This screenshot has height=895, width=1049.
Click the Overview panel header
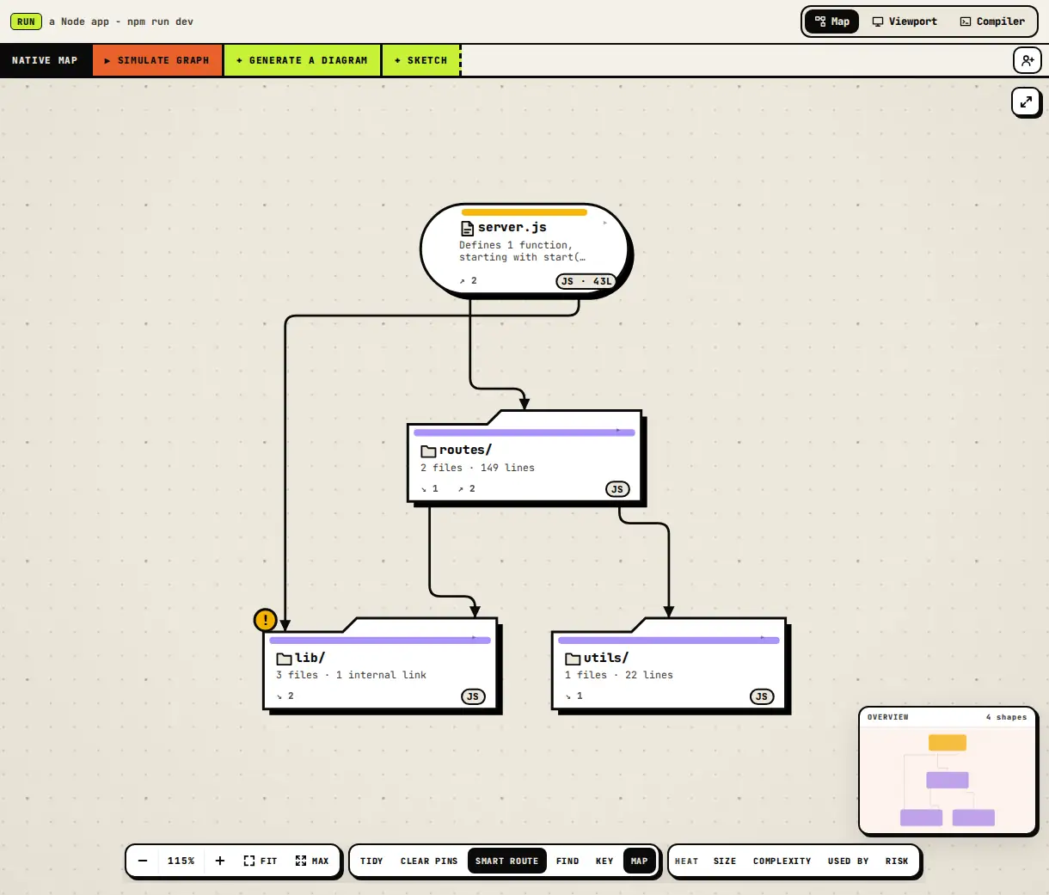pos(948,717)
